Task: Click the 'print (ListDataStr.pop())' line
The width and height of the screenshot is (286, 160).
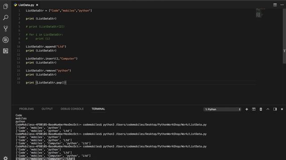Action: [46, 83]
